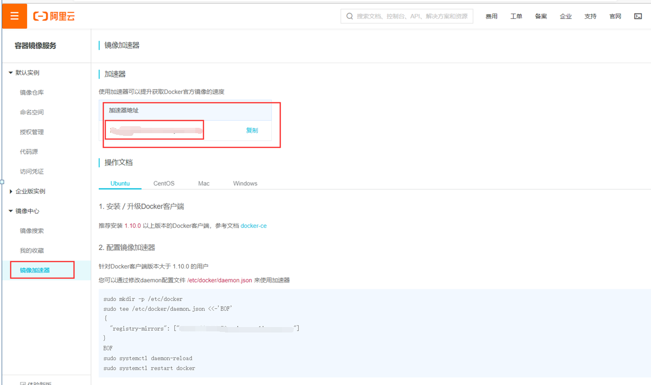Click 体验新版 at sidebar bottom
This screenshot has height=385, width=651.
coord(35,383)
